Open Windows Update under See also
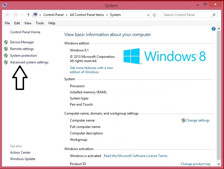This screenshot has width=224, height=169. click(x=23, y=159)
